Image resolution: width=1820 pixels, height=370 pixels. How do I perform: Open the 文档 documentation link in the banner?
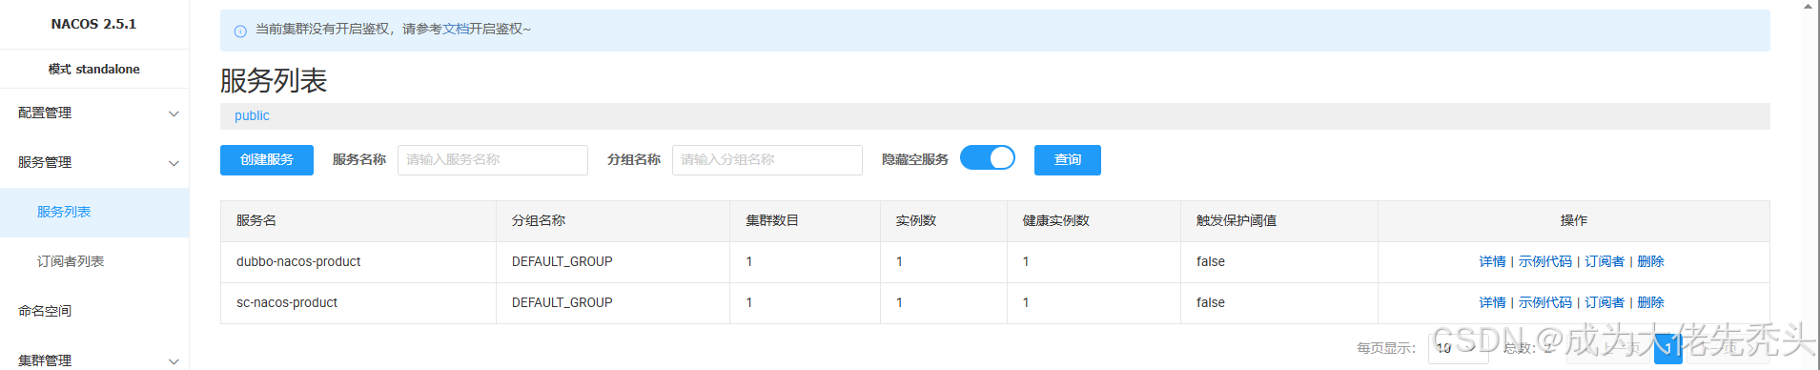455,30
